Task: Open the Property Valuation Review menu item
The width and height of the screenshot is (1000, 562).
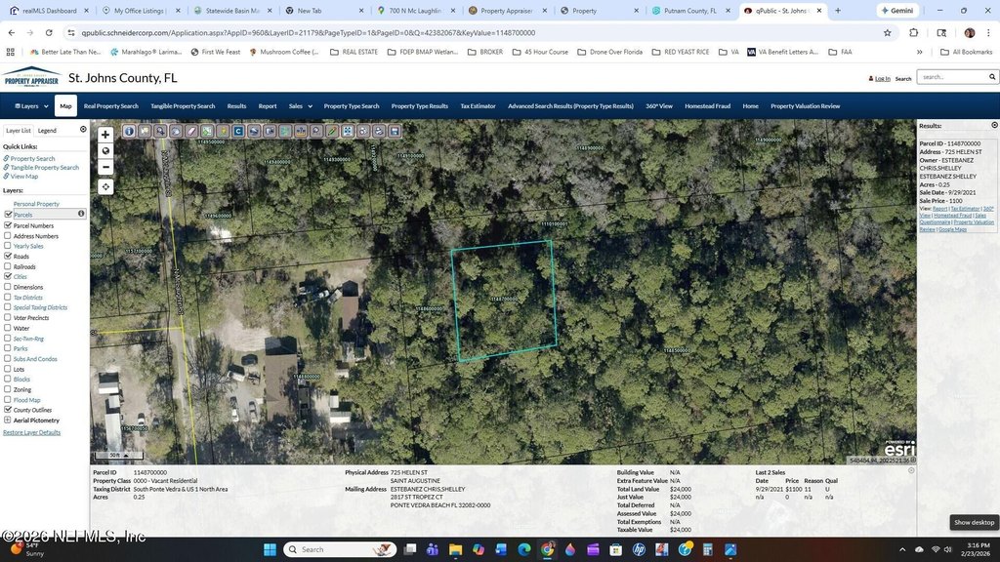Action: coord(805,106)
